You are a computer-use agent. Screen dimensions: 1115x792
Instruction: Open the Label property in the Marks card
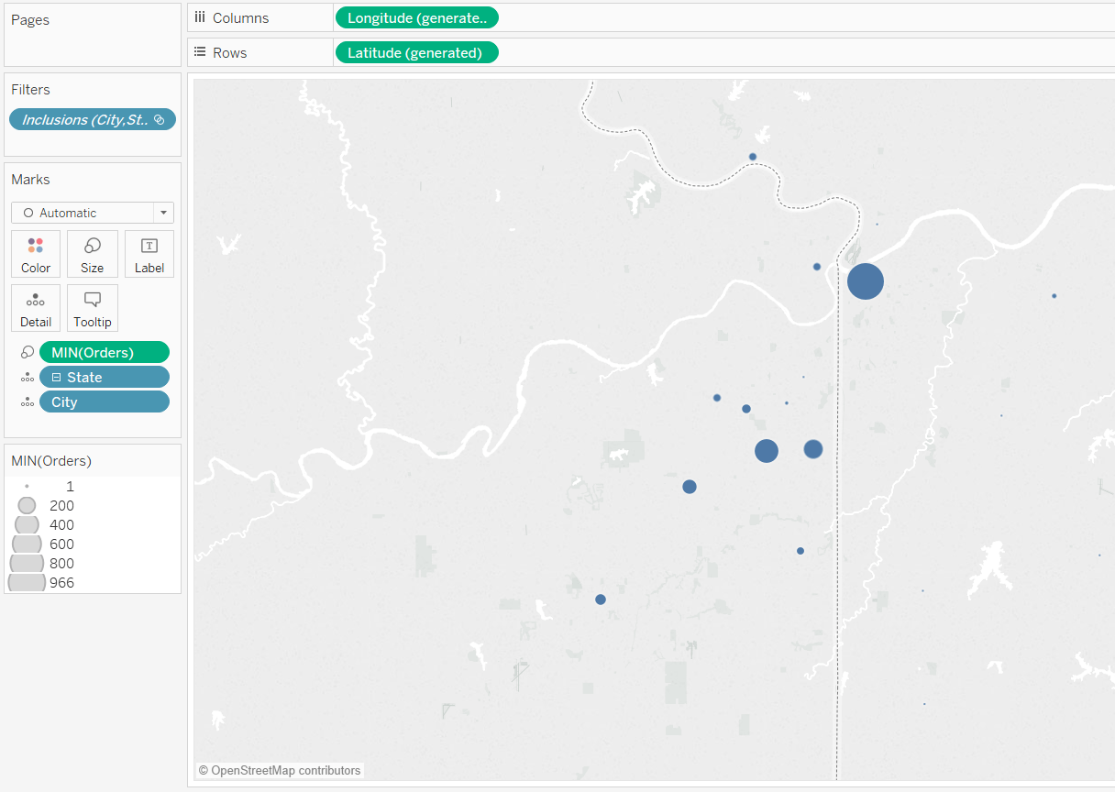[149, 254]
